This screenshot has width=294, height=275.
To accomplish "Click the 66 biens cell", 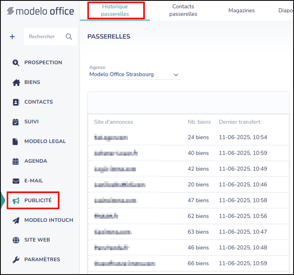I will pyautogui.click(x=198, y=263).
